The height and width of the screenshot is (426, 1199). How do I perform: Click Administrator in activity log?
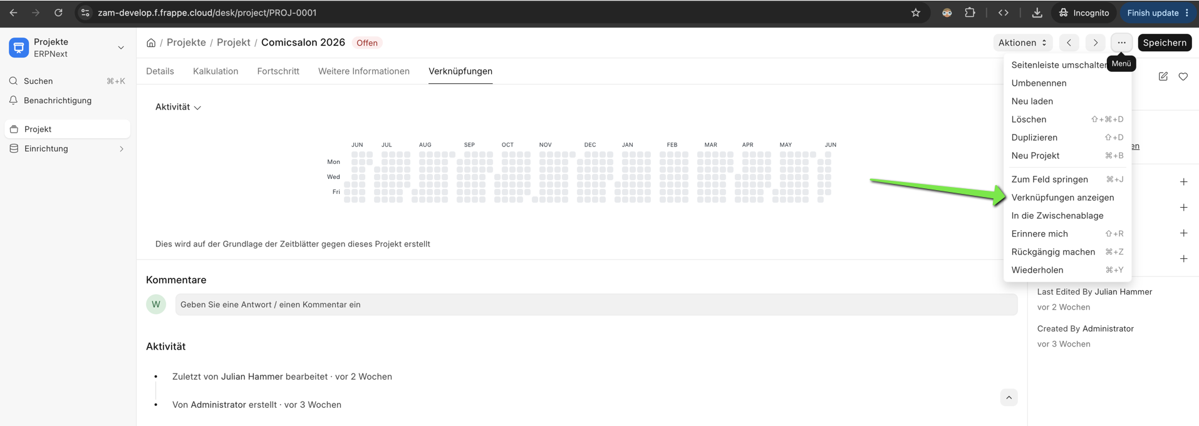click(x=218, y=405)
